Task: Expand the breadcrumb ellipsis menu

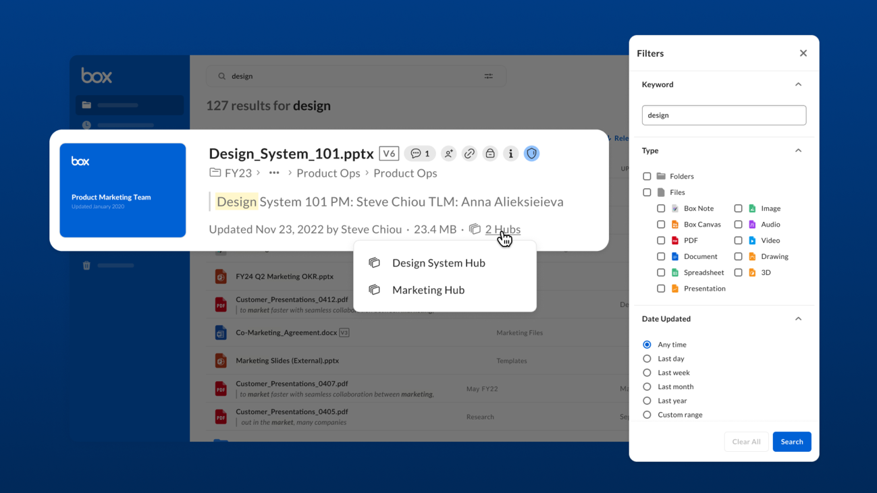Action: point(274,173)
